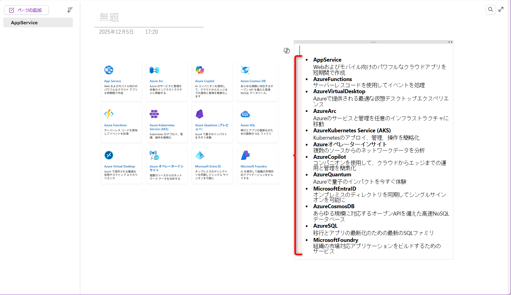Open search with the magnifier icon
Image resolution: width=511 pixels, height=295 pixels.
tap(490, 9)
